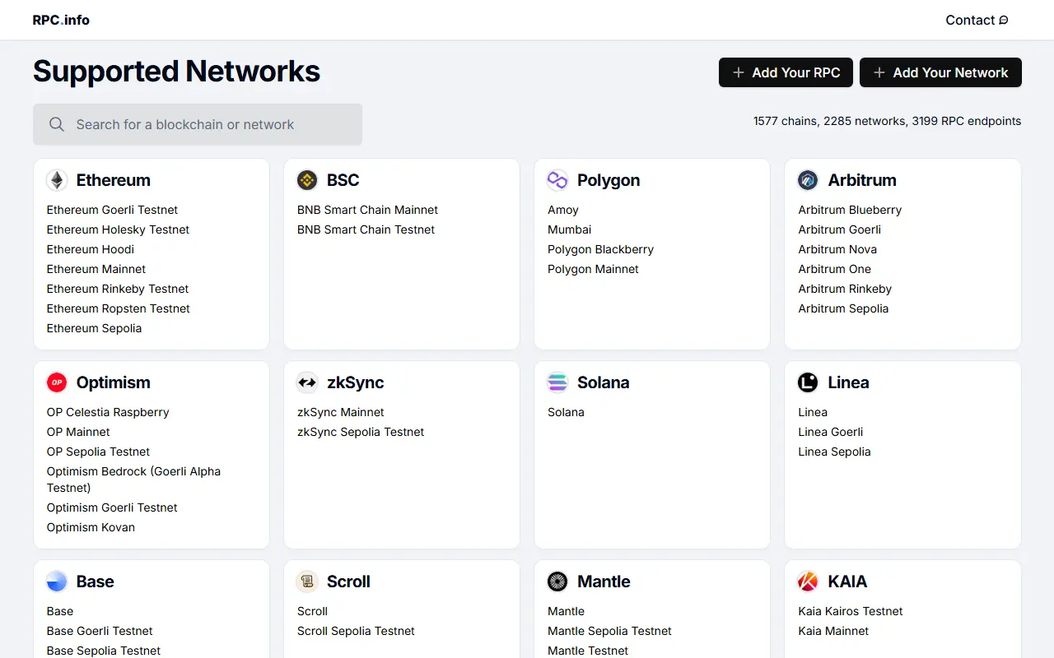Open OP Sepolia Testnet
This screenshot has width=1054, height=658.
(98, 452)
